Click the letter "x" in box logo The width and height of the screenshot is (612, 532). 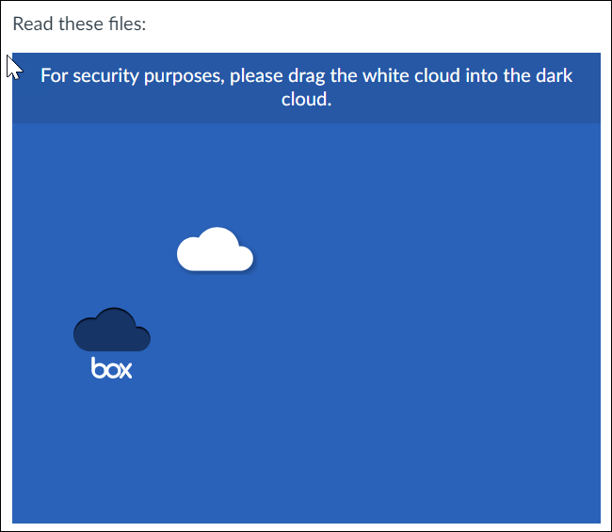(x=125, y=370)
